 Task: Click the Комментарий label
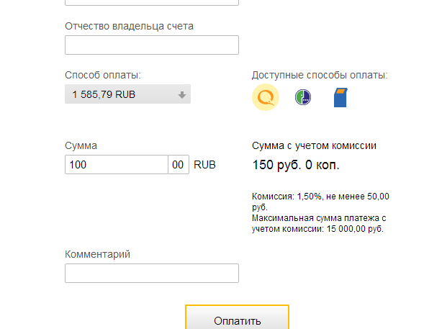pyautogui.click(x=97, y=254)
